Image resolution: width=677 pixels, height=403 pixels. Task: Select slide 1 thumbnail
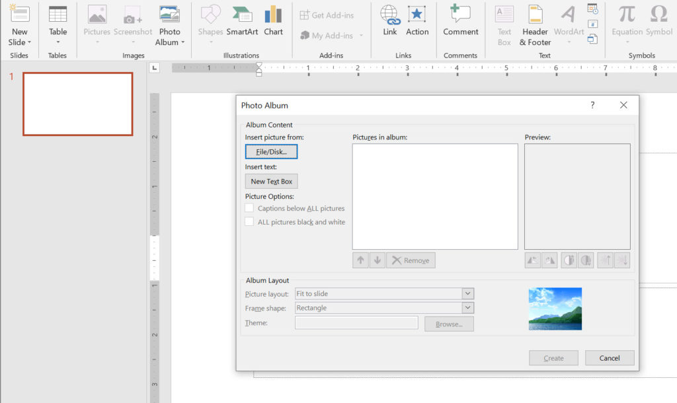coord(78,104)
